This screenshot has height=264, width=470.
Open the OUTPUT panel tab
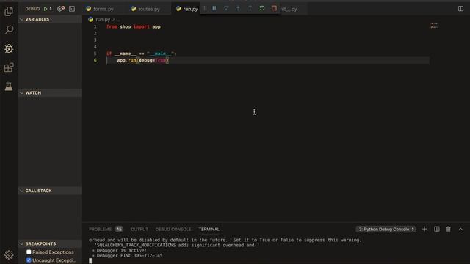[x=140, y=230]
